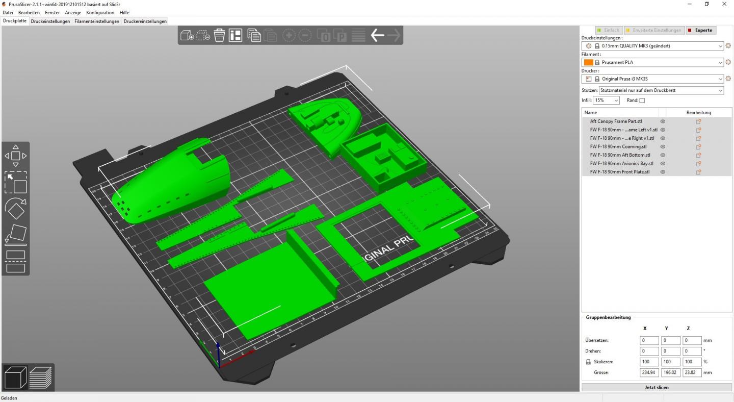
Task: Select the Rotate tool in left toolbar
Action: point(15,209)
